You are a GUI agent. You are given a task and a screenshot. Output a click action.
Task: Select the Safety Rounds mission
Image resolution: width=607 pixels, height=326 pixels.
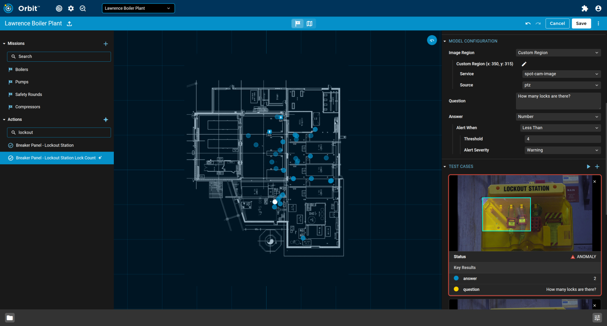(x=57, y=95)
